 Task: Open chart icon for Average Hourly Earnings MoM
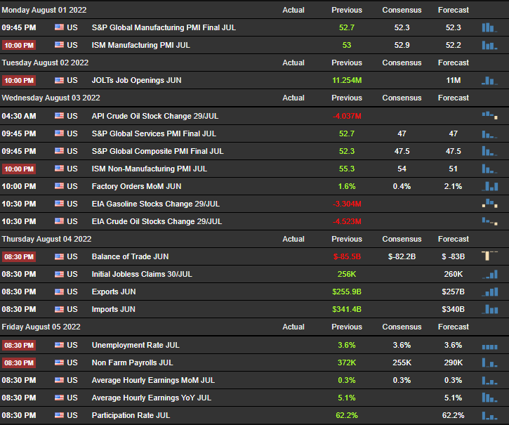489,380
